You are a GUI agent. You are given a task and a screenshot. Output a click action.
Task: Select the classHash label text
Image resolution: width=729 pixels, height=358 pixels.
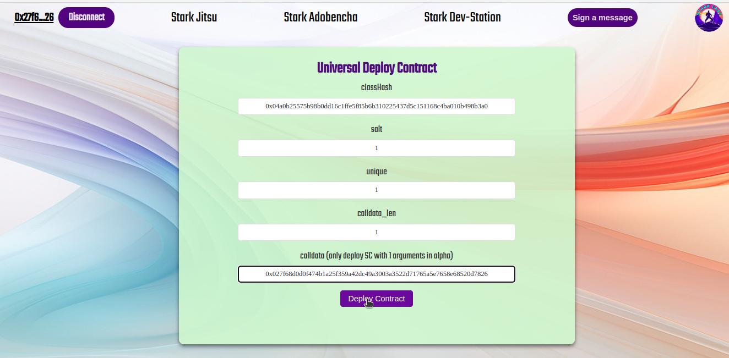click(377, 87)
